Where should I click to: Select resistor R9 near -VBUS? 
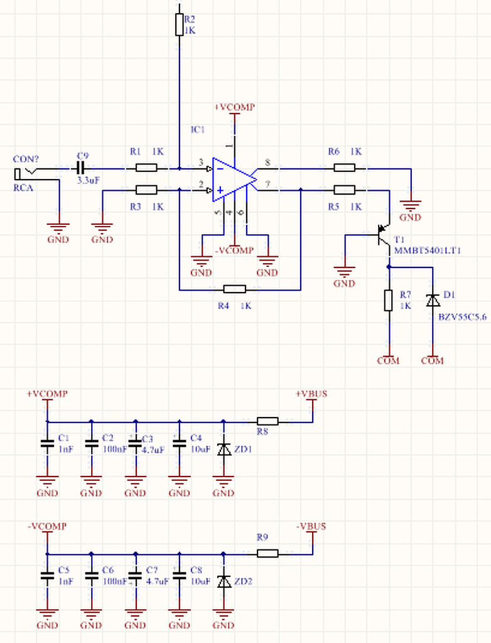[x=267, y=554]
